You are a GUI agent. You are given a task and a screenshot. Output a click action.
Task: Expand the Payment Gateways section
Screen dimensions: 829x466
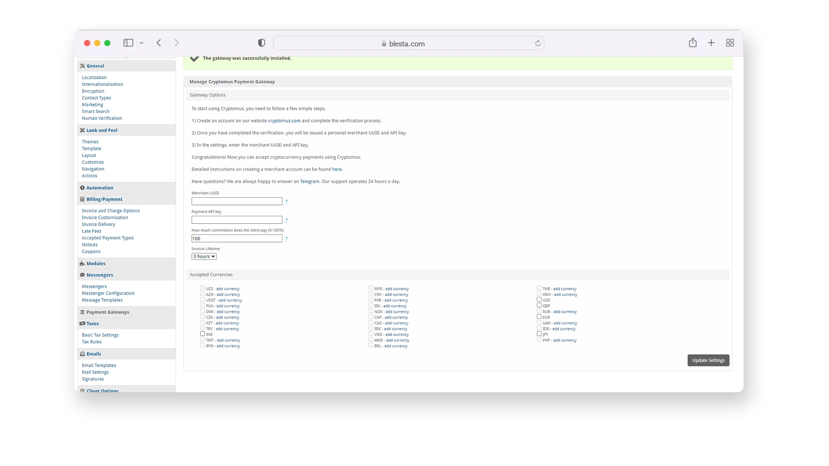point(108,312)
